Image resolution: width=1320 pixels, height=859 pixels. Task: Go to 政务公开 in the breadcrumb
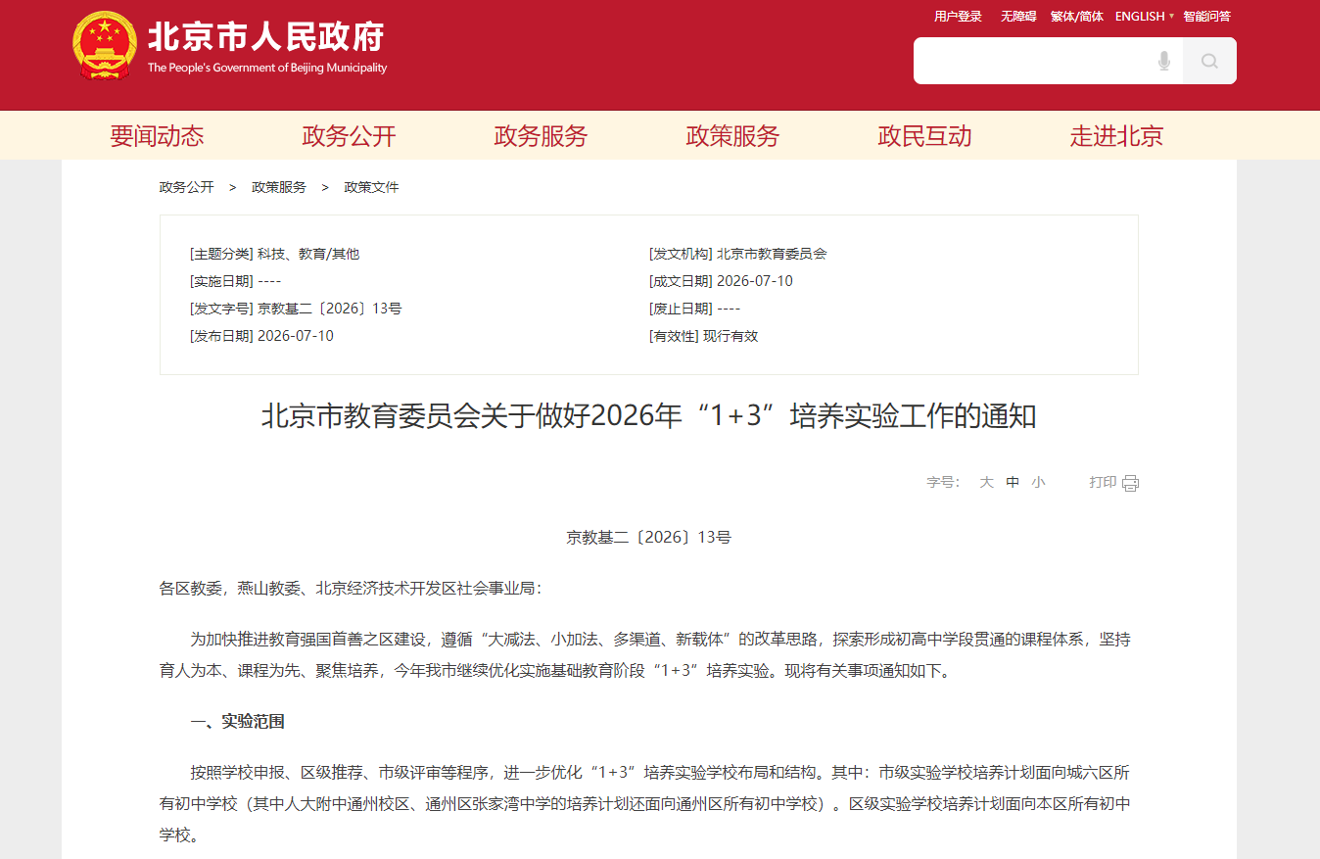click(186, 187)
